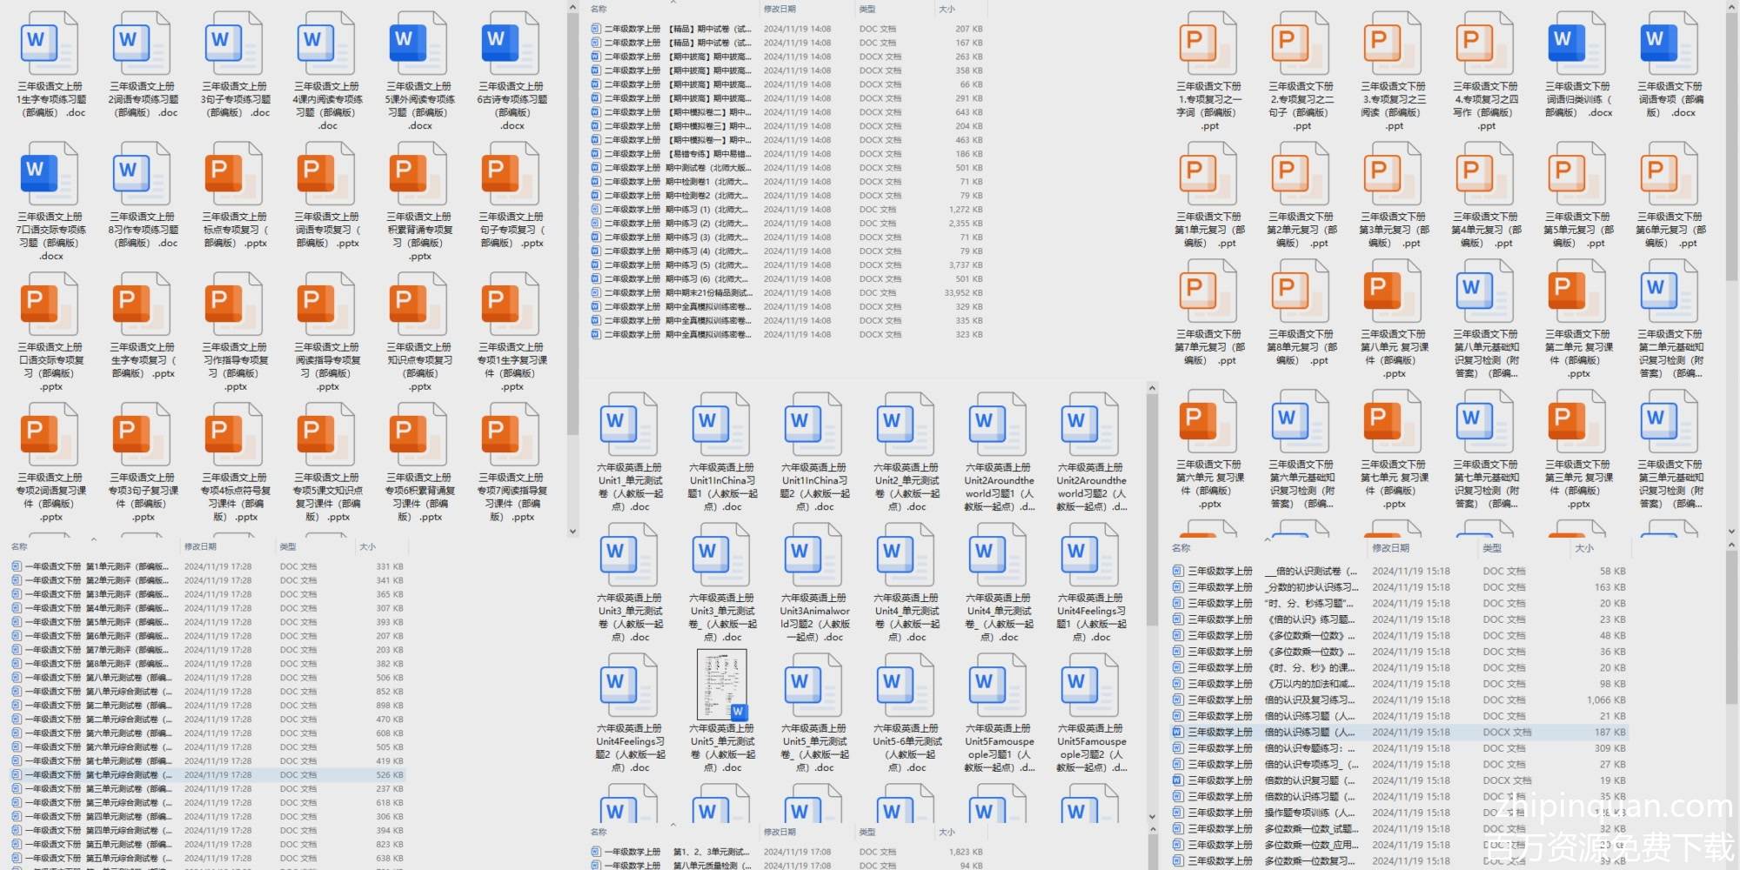Select 二年级数学上册 期中测试卷（北师大版 row
This screenshot has width=1740, height=870.
pos(786,168)
